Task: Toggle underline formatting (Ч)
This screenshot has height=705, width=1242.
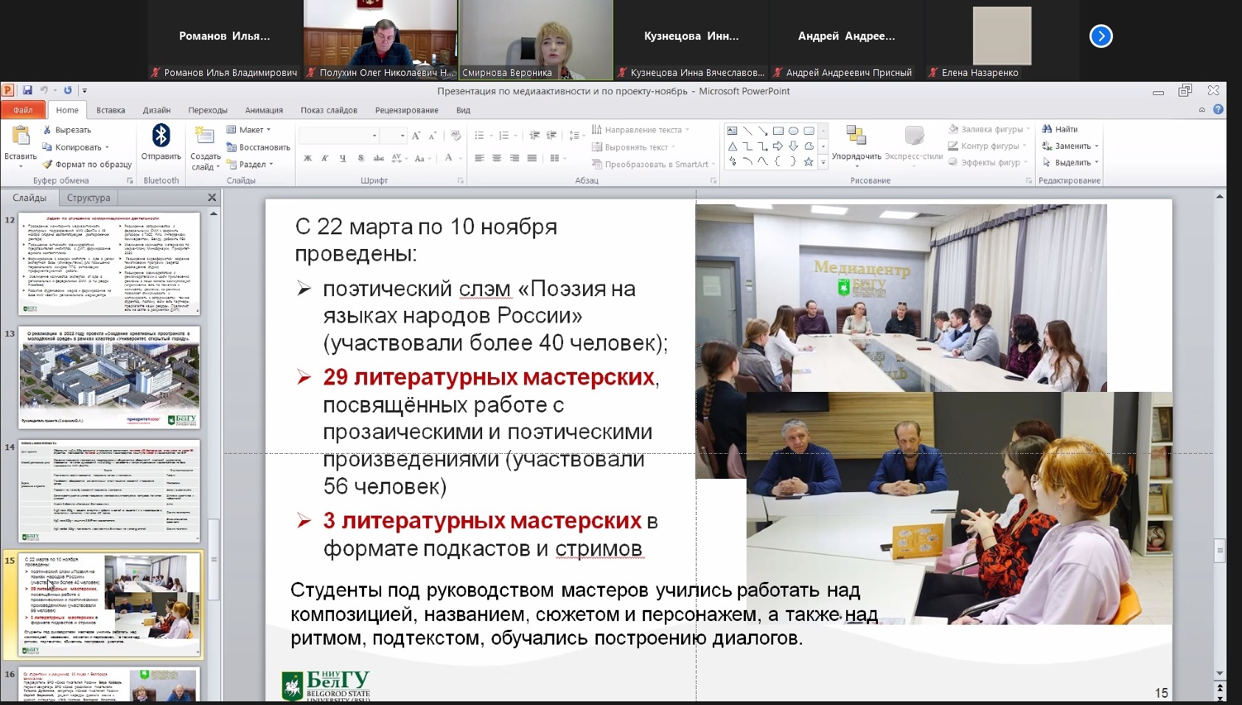Action: (x=343, y=158)
